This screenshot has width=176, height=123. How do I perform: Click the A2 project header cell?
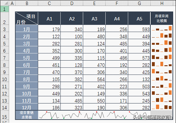tap(72, 18)
